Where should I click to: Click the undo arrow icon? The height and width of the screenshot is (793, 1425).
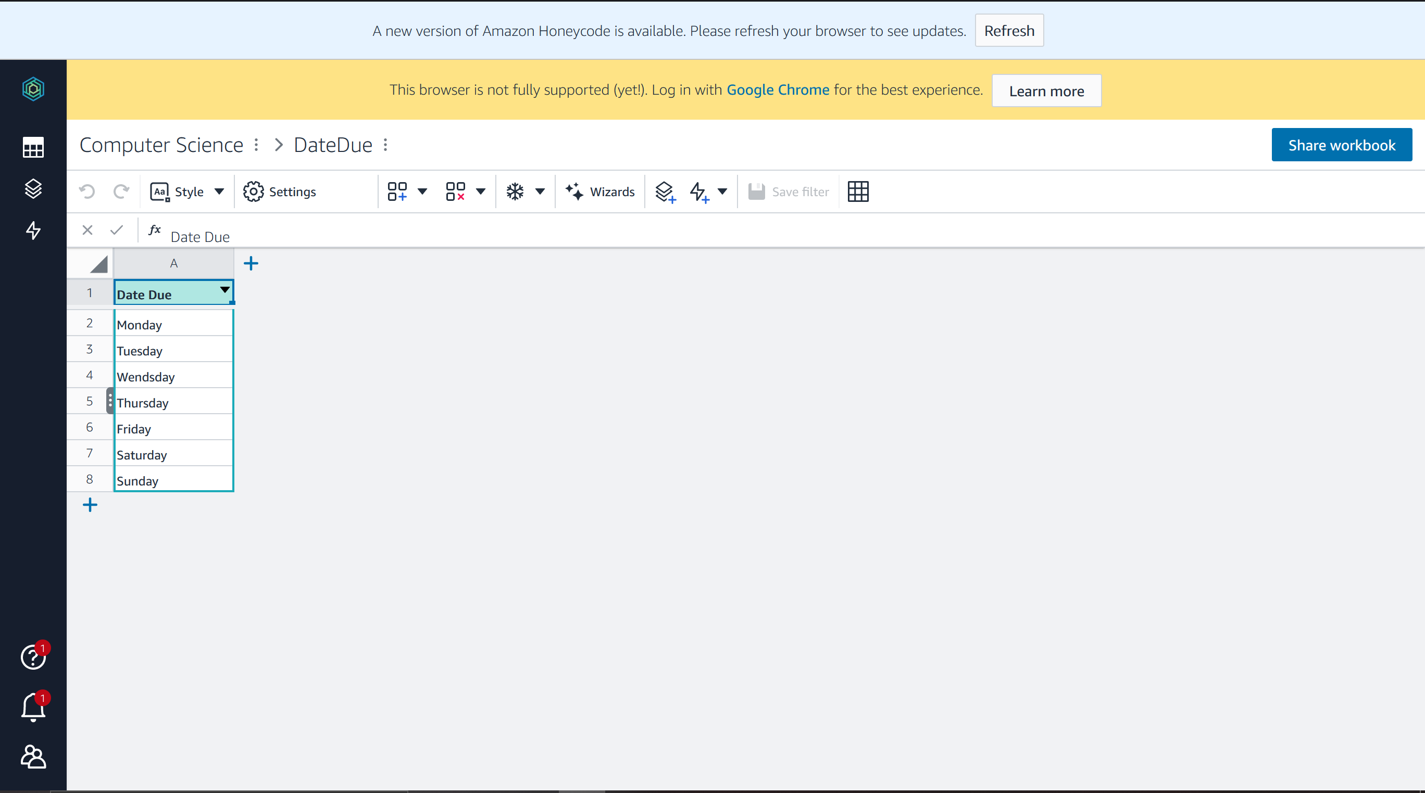87,192
